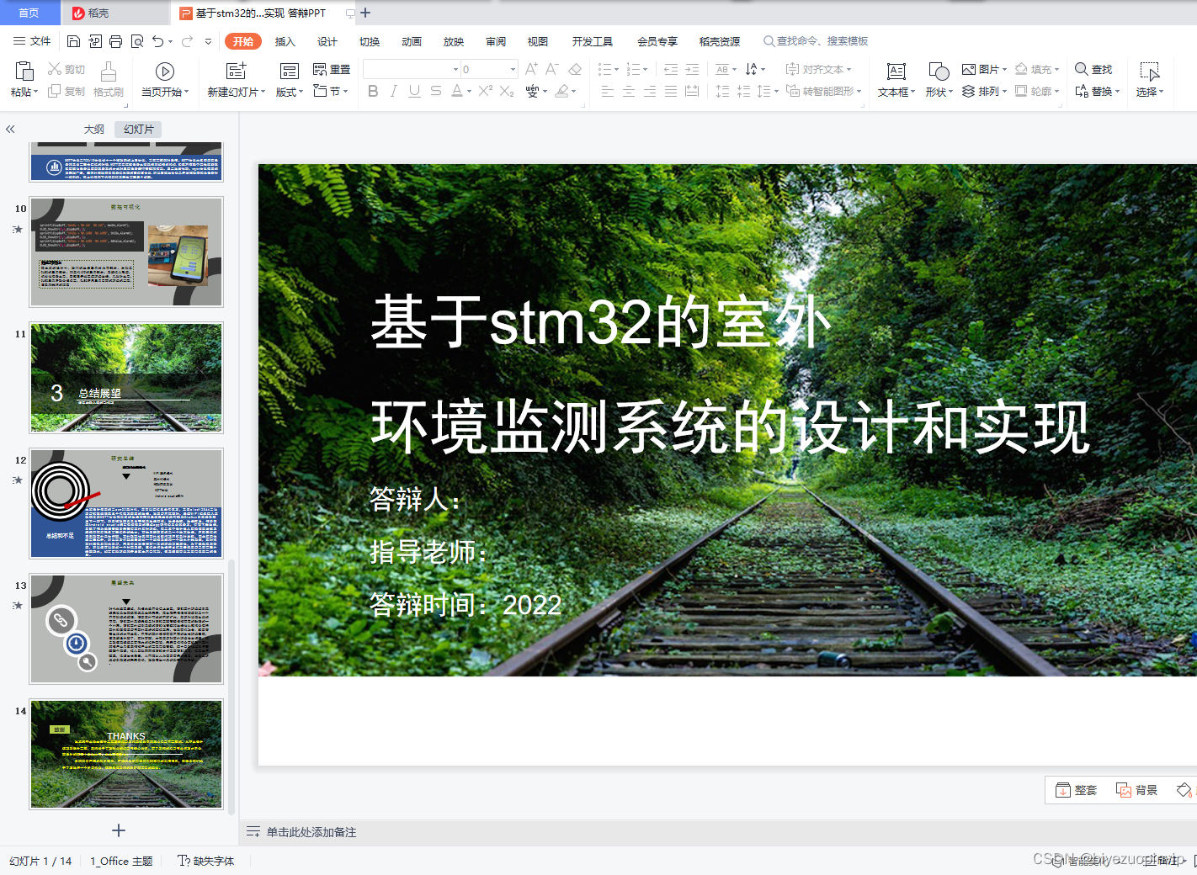Justify text alignment

(x=671, y=91)
